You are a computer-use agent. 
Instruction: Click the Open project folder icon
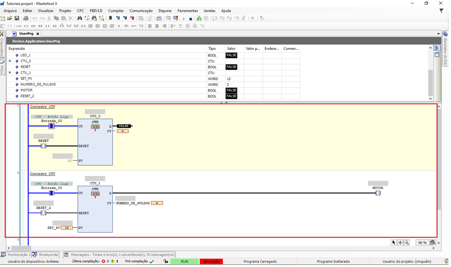coord(10,18)
